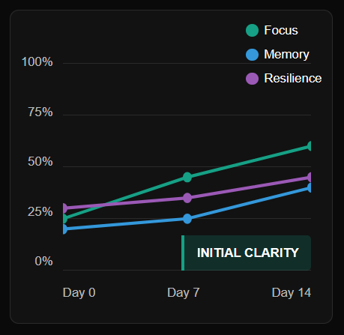Select the Focus data point at Day 7
Viewport: 344px width, 335px height.
click(x=187, y=177)
